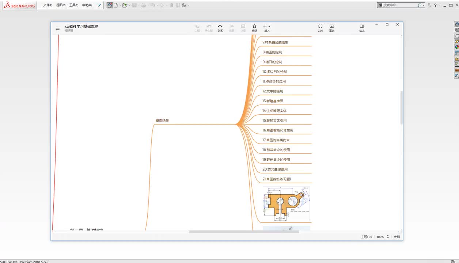Select topic 21.草图综合练习题1
This screenshot has width=459, height=263.
click(277, 179)
